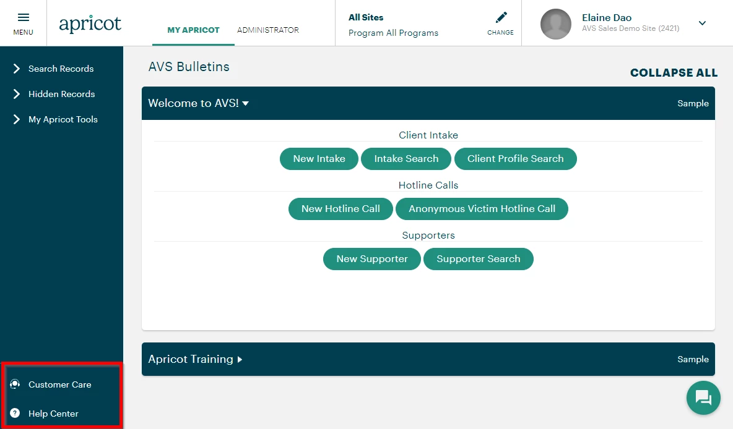Viewport: 733px width, 429px height.
Task: Click the Customer Care headset icon
Action: 15,384
